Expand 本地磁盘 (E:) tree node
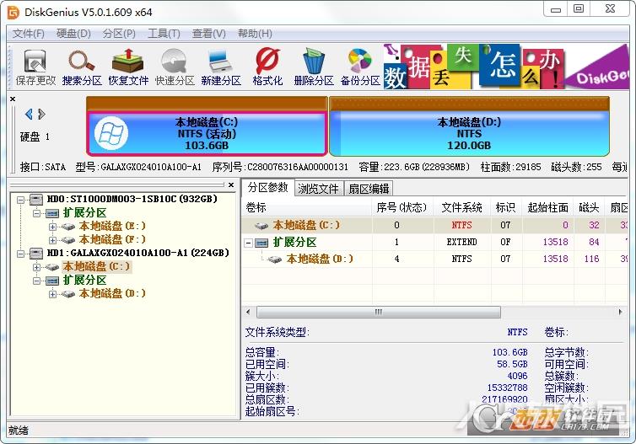 click(x=52, y=227)
